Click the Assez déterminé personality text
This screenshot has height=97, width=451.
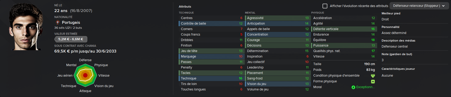[x=394, y=33]
